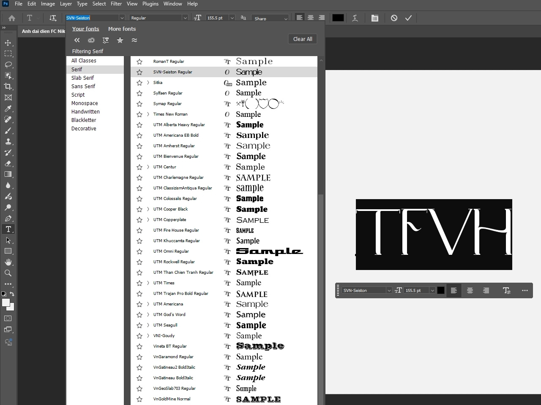Expand the UTM Centur family
The image size is (541, 405).
click(x=148, y=167)
